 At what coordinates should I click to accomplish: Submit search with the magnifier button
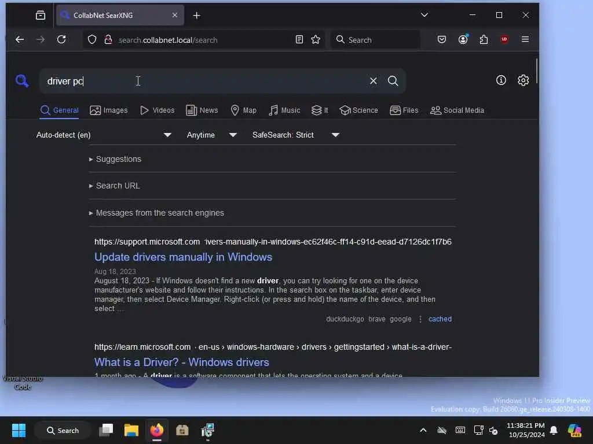[x=393, y=81]
